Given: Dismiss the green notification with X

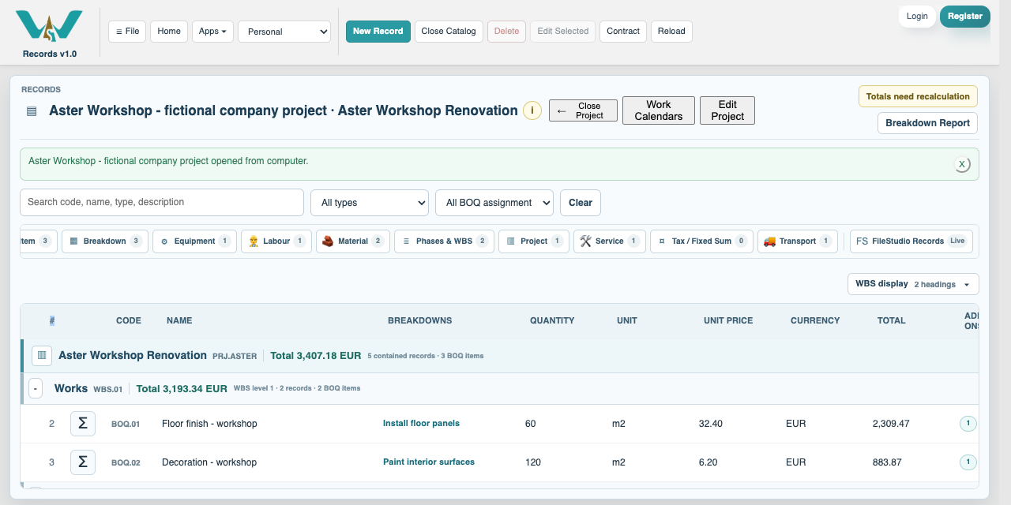Looking at the screenshot, I should 961,164.
